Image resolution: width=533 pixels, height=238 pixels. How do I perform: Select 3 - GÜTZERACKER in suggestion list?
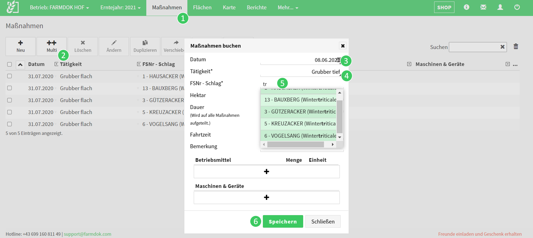coord(298,112)
